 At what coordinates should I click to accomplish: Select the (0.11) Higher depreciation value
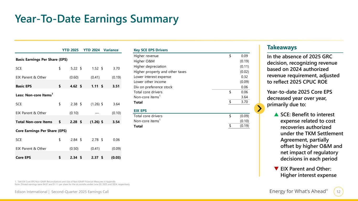pos(244,66)
